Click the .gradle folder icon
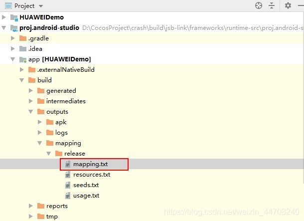This screenshot has width=304, height=221. click(x=23, y=38)
